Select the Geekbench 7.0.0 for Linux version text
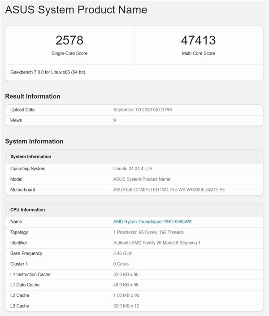Viewport: 269px width, 316px height. pyautogui.click(x=48, y=72)
